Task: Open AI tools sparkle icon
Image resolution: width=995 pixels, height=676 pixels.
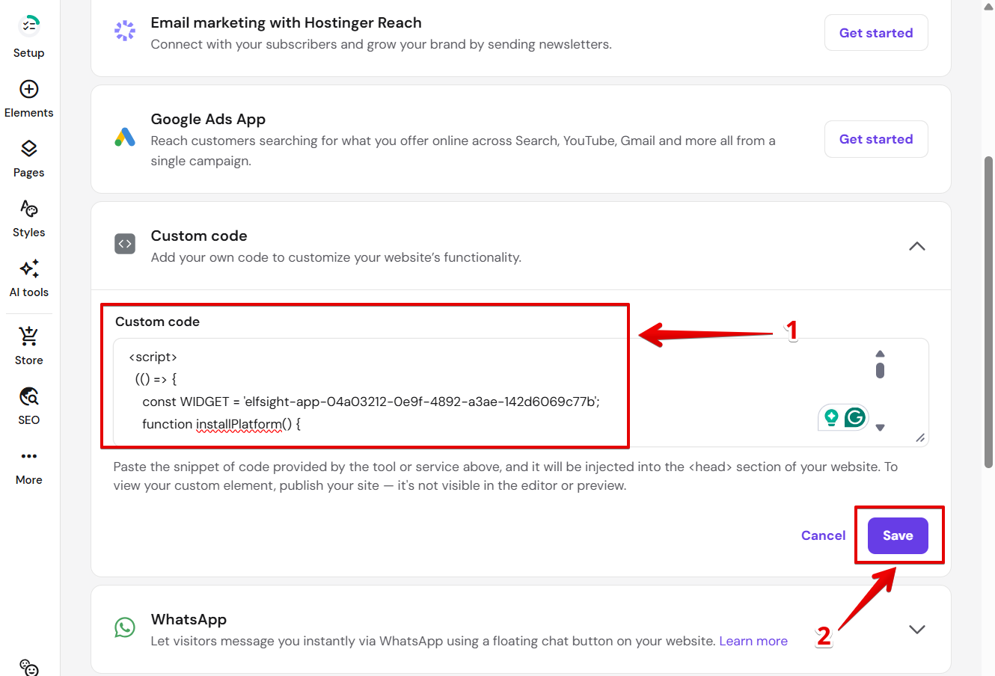Action: (x=28, y=268)
